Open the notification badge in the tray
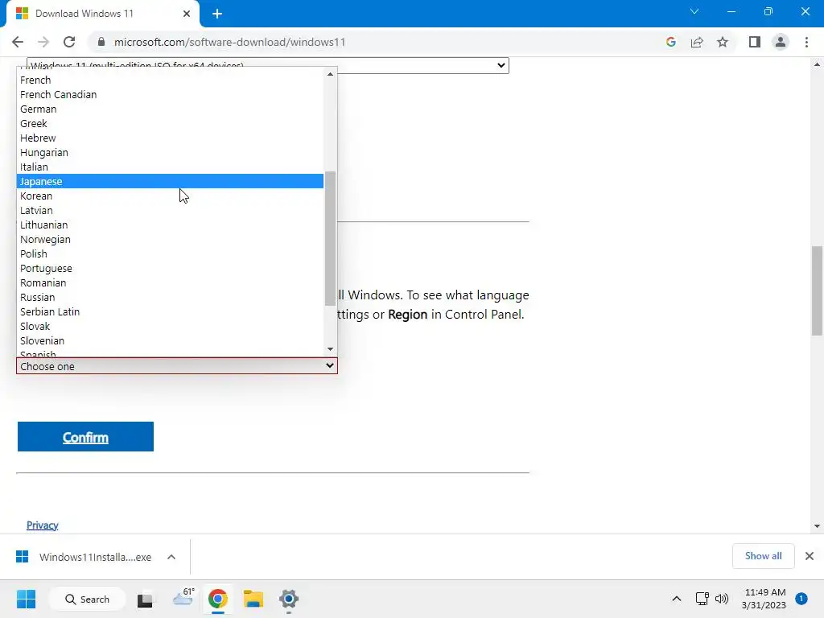This screenshot has height=618, width=824. (801, 599)
